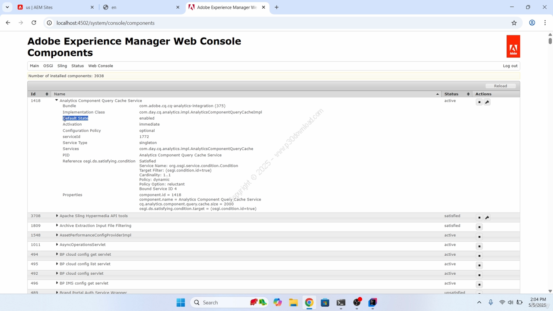The height and width of the screenshot is (311, 553).
Task: Click the bundle com.adobe.cq.cq-analytics-integration (375)
Action: 182,105
